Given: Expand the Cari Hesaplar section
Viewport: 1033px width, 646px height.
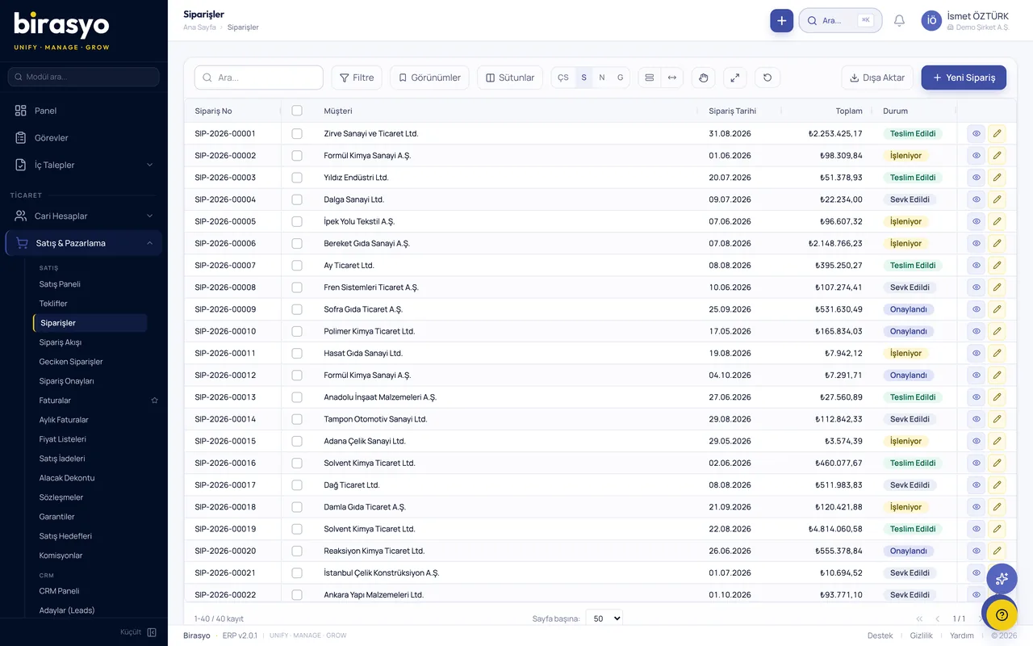Looking at the screenshot, I should (x=84, y=216).
